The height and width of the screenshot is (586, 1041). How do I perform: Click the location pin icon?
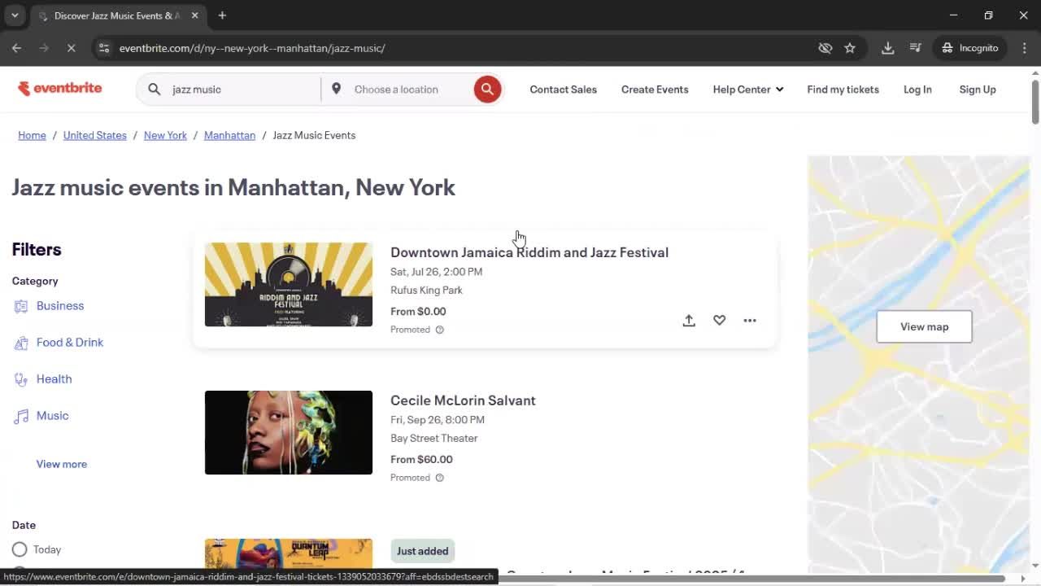click(x=336, y=89)
